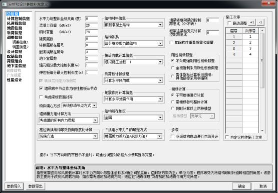Screen dimensions: 278x193
Task: Cancel with the 取消 button
Action: point(263,186)
